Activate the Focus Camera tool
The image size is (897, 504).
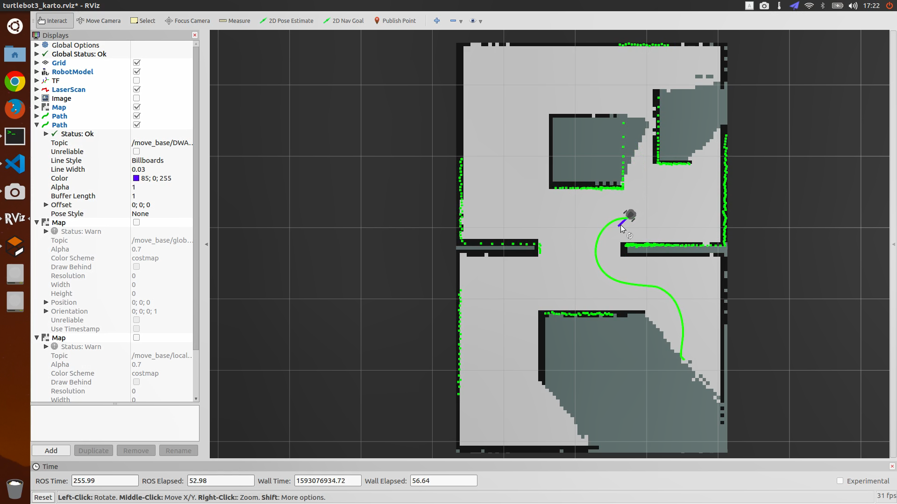click(187, 21)
